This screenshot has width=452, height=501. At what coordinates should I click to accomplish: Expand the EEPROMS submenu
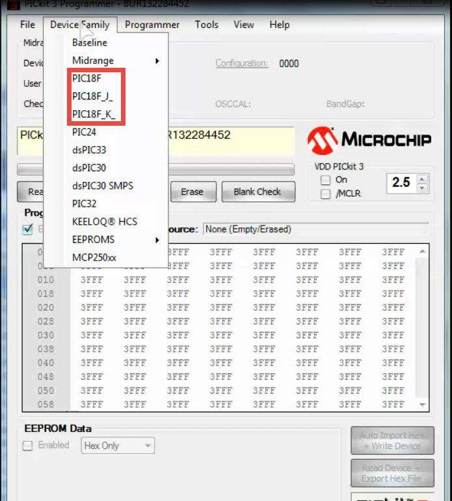pyautogui.click(x=106, y=239)
